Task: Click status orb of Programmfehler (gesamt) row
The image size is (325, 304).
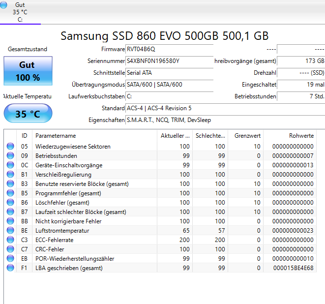Action: pos(10,193)
